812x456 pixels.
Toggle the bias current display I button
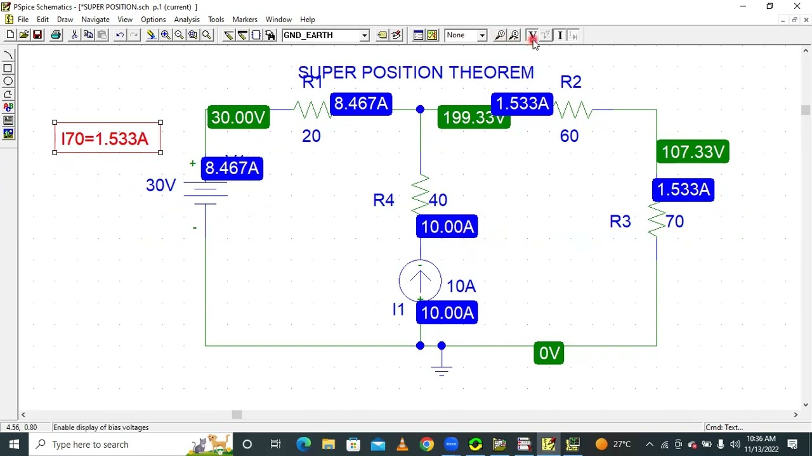[560, 35]
